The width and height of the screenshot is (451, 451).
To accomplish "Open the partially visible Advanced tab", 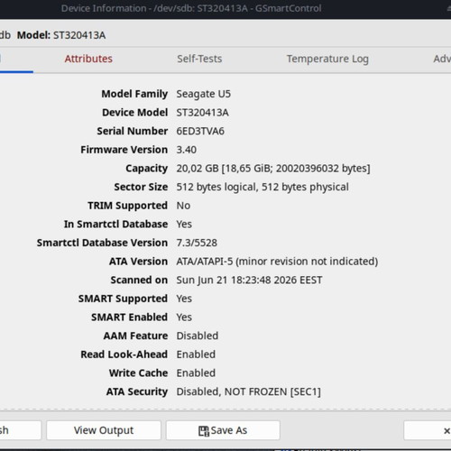I will (x=442, y=59).
